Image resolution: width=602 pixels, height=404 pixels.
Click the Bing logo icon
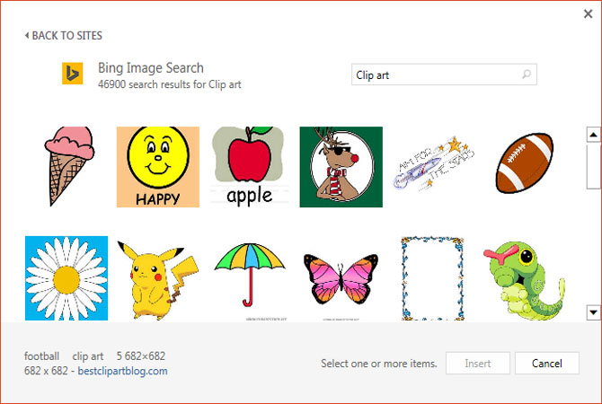[73, 74]
